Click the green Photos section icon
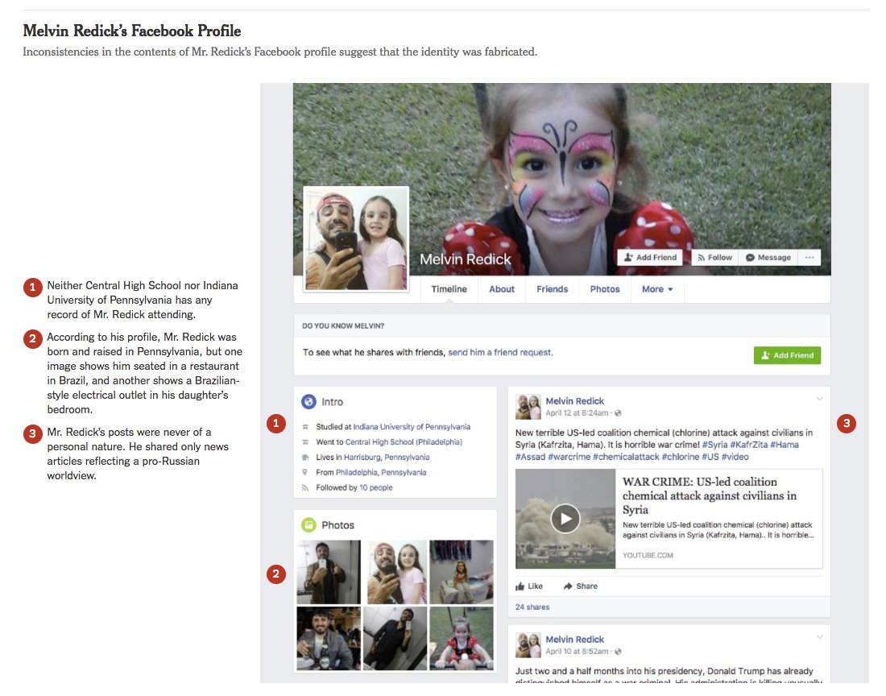The image size is (886, 696). tap(308, 525)
